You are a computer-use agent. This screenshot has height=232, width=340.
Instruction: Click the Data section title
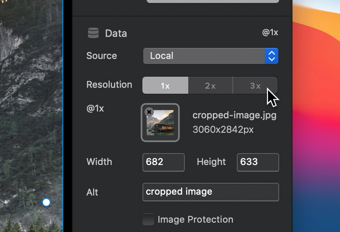(x=116, y=34)
